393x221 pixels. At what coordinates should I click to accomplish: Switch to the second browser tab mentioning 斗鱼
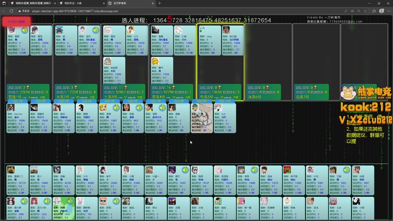click(x=82, y=3)
